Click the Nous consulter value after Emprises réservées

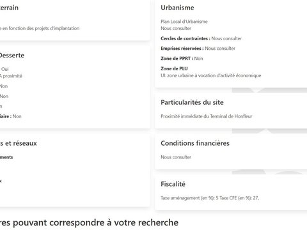(220, 49)
